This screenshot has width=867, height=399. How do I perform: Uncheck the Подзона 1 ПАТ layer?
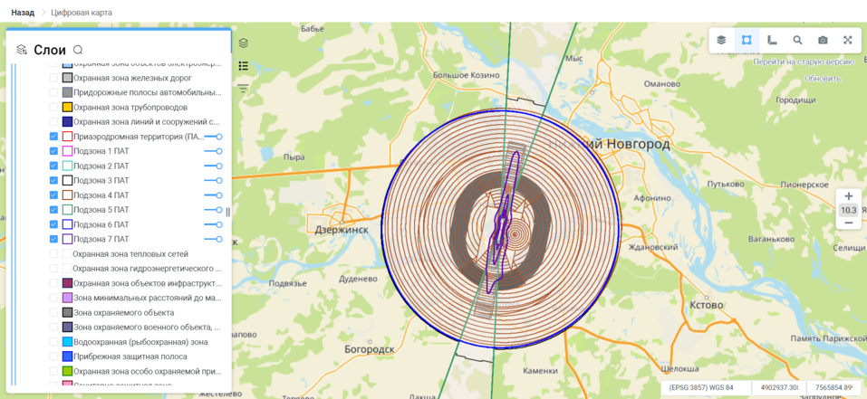point(54,151)
